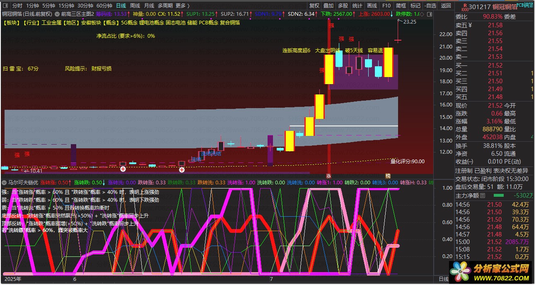
Task: Click the 标记 mark button
Action: click(415, 6)
